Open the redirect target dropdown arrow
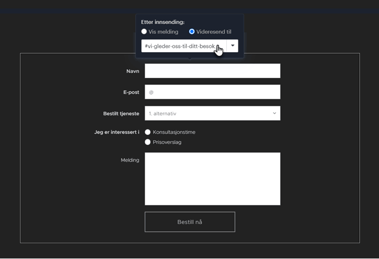Viewport: 379px width, 259px height. pos(233,46)
